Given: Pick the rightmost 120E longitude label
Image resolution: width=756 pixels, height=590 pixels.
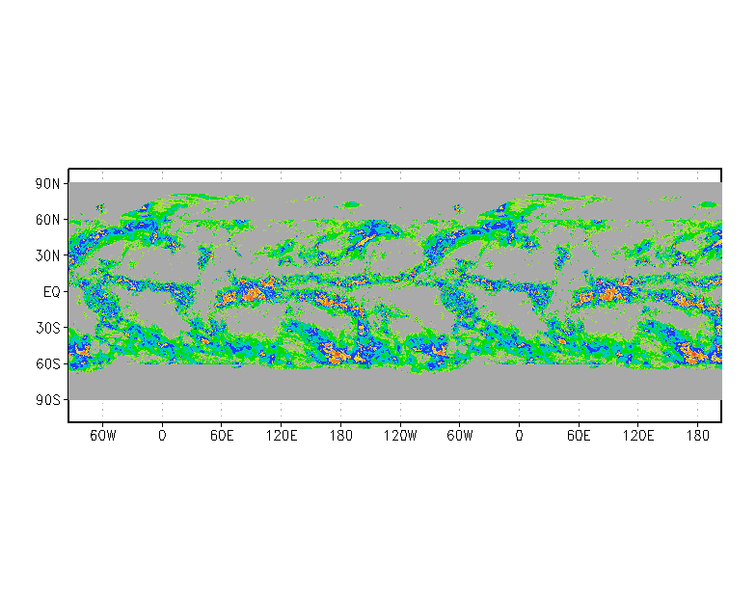Looking at the screenshot, I should (x=639, y=436).
